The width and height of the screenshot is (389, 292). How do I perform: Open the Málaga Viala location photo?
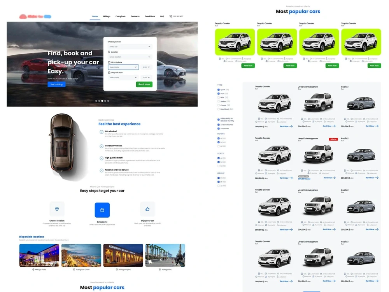click(x=39, y=255)
